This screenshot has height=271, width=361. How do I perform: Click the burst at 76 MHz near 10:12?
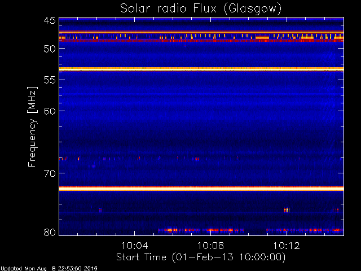click(x=287, y=209)
